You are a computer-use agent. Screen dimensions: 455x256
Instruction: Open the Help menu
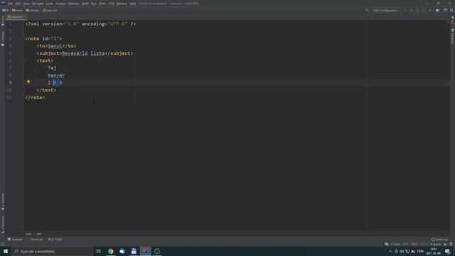coord(133,4)
